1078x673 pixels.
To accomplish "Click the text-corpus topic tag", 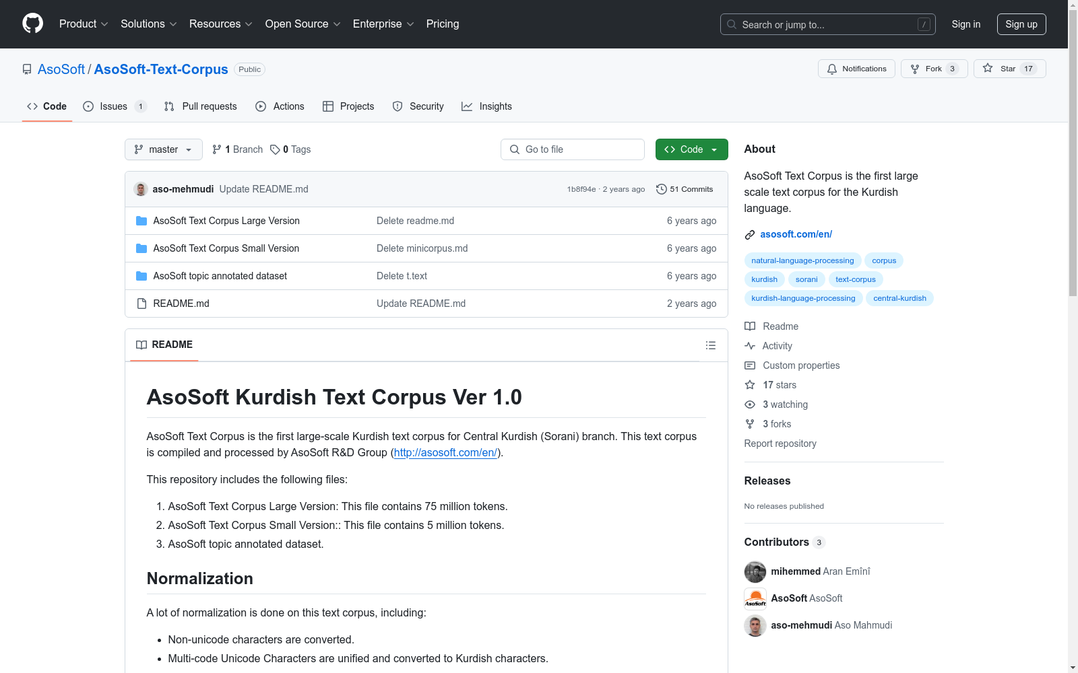I will click(x=856, y=279).
